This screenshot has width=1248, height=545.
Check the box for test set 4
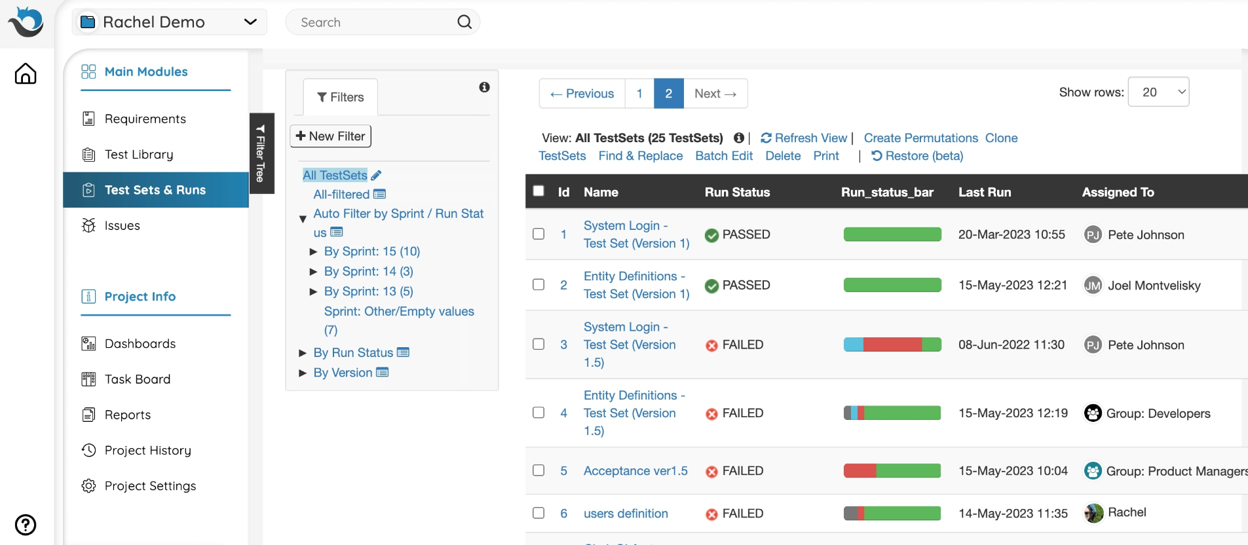[539, 412]
